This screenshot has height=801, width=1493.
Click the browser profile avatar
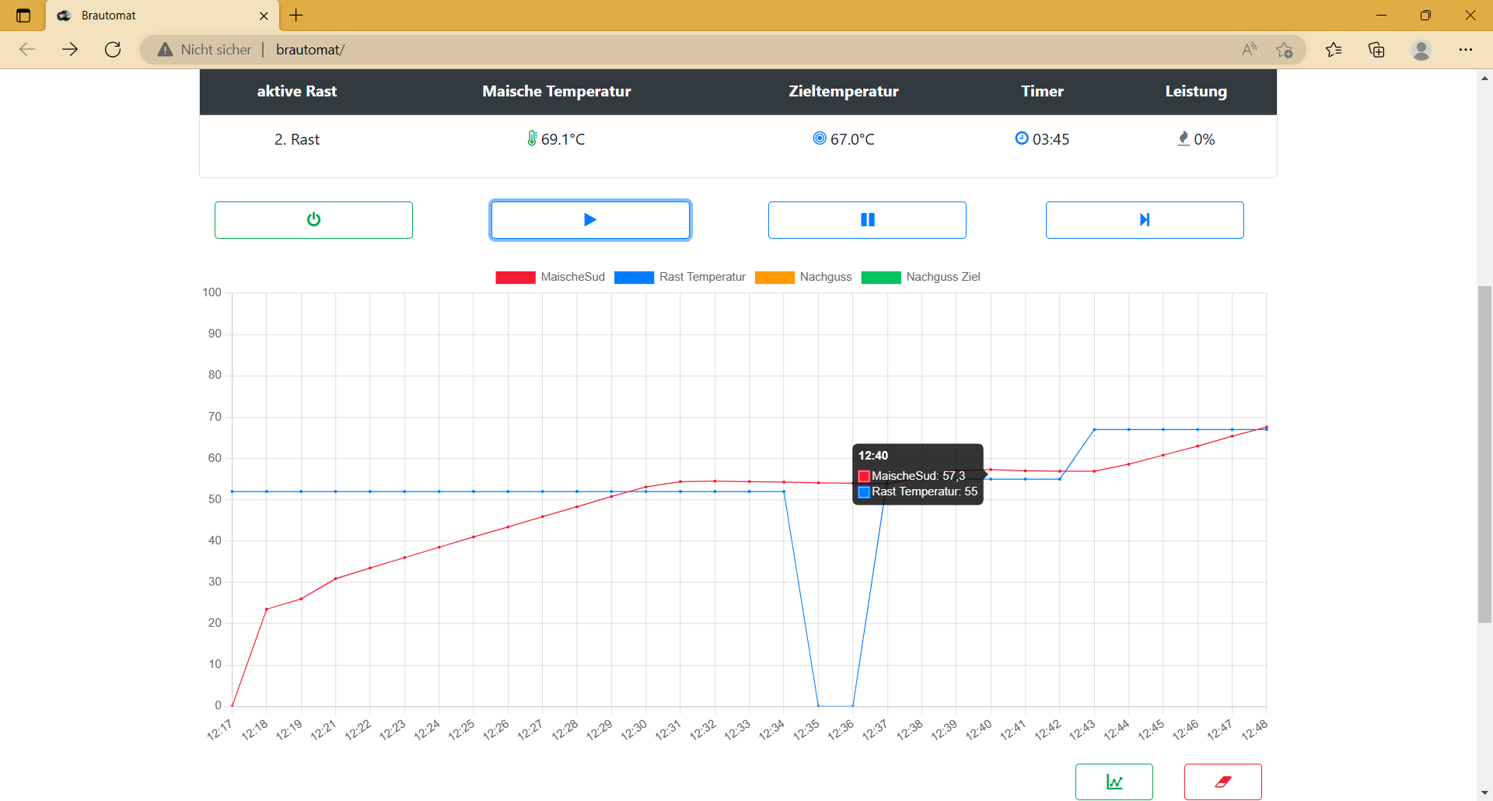tap(1421, 50)
